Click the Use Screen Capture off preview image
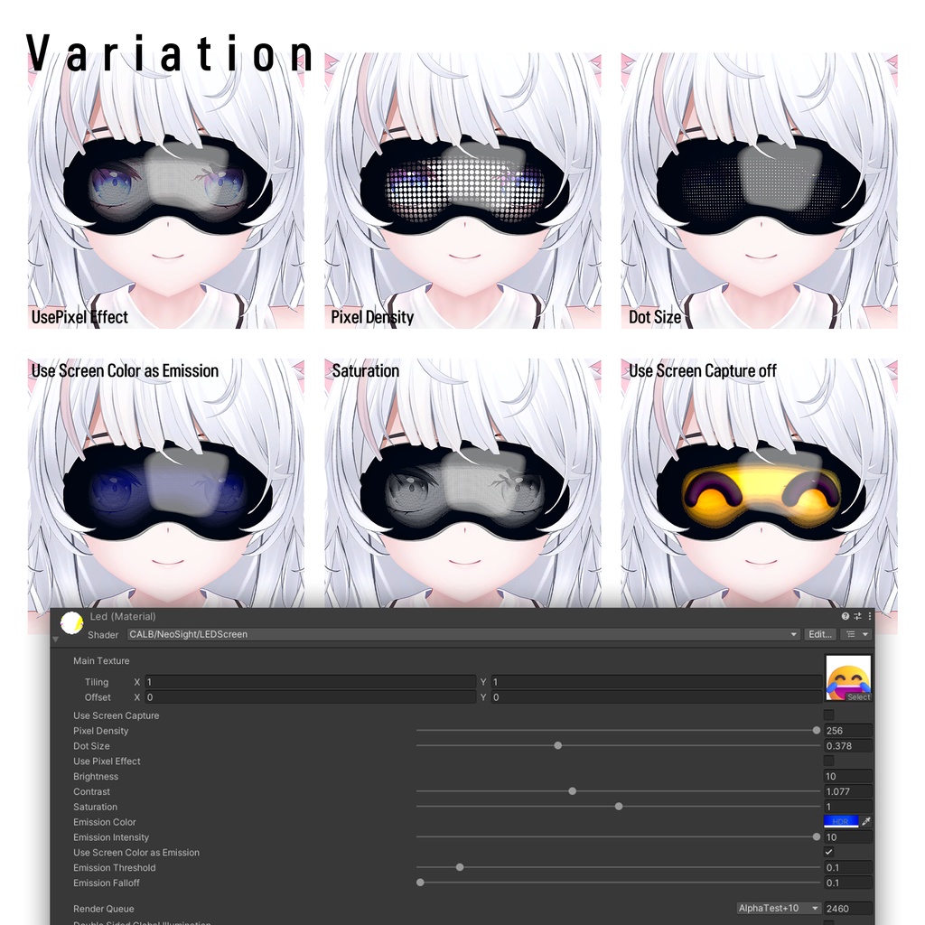This screenshot has width=925, height=925. point(759,484)
